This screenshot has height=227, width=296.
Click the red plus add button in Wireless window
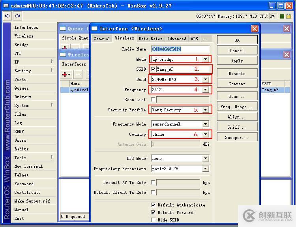point(66,75)
